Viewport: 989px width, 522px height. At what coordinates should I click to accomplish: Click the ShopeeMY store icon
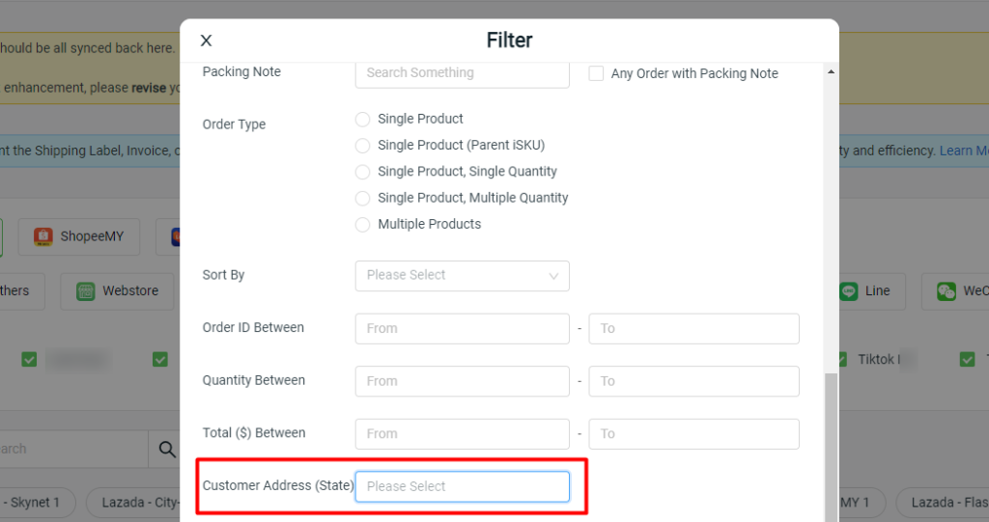click(x=43, y=236)
